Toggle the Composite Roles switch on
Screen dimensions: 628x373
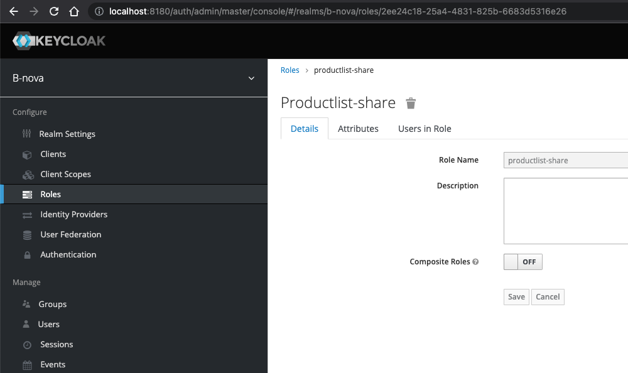(x=522, y=262)
